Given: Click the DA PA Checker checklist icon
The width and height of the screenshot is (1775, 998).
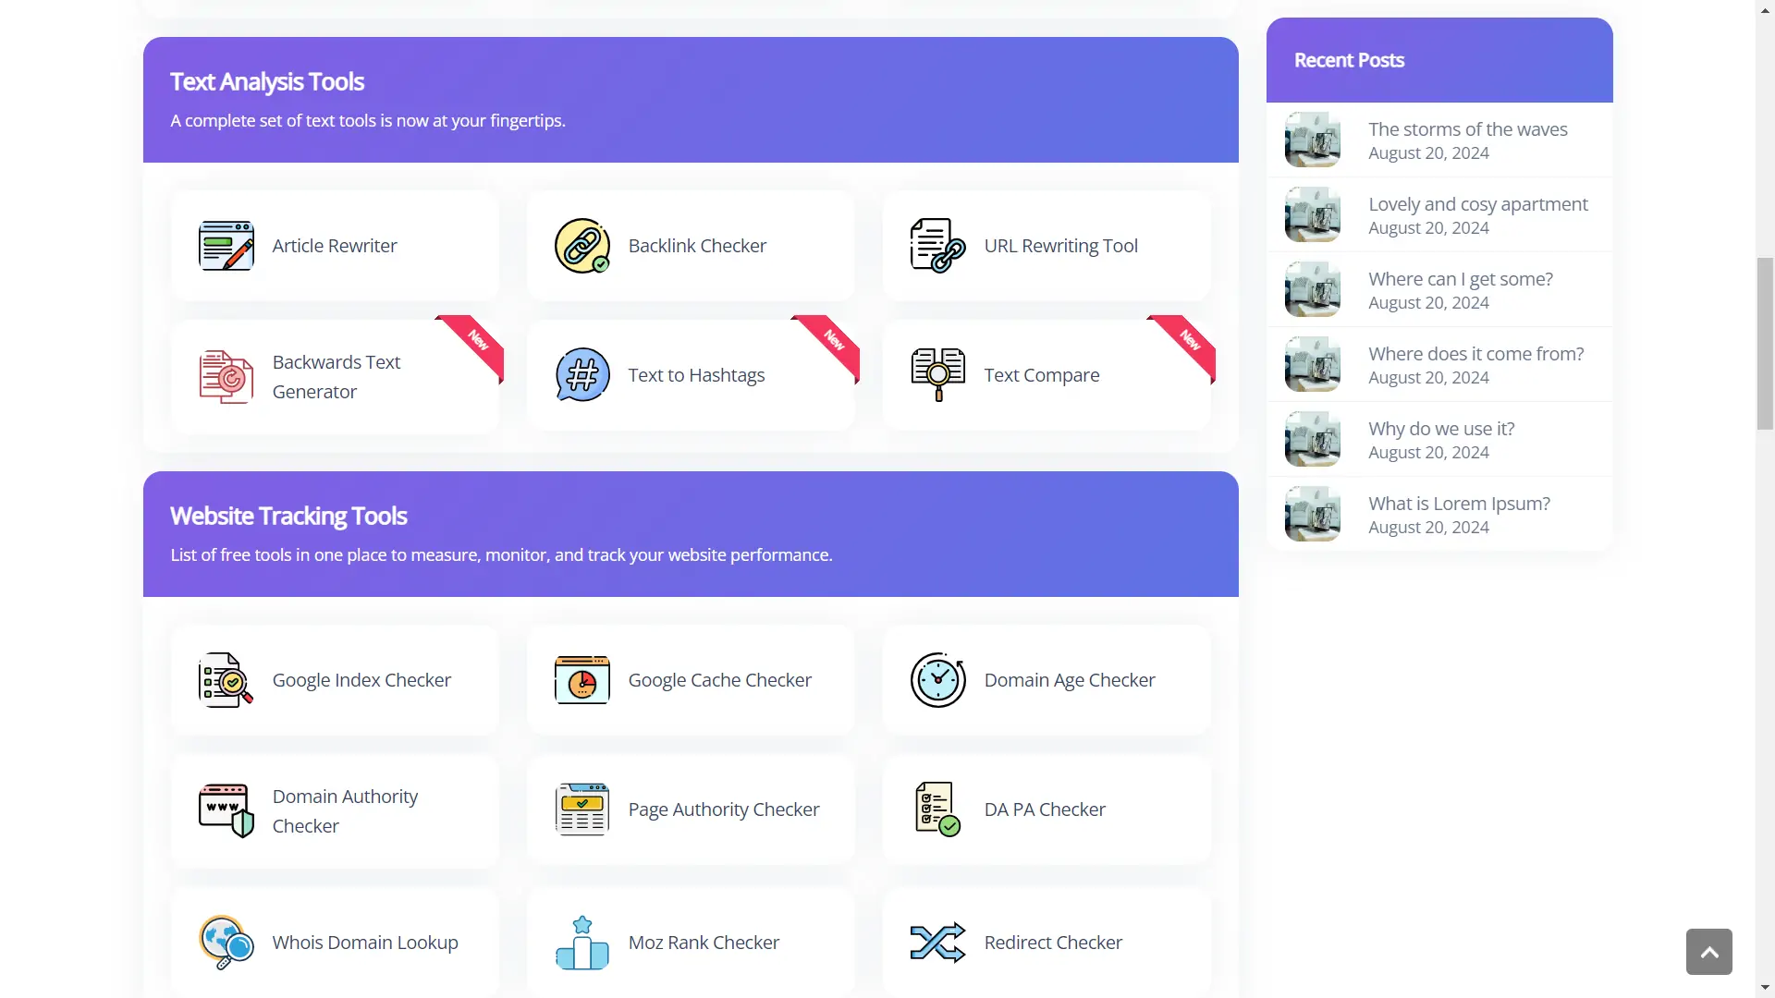Looking at the screenshot, I should coord(937,809).
